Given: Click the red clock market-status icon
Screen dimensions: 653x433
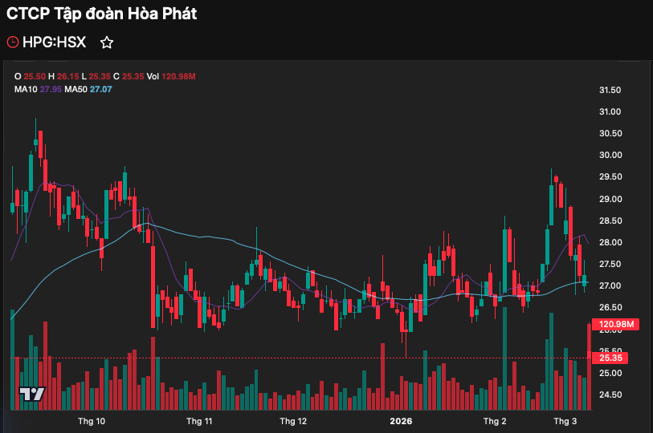Looking at the screenshot, I should [x=13, y=42].
